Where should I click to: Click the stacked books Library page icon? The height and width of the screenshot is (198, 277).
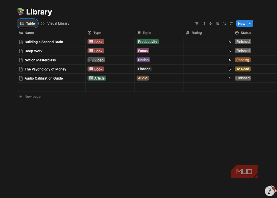[21, 12]
